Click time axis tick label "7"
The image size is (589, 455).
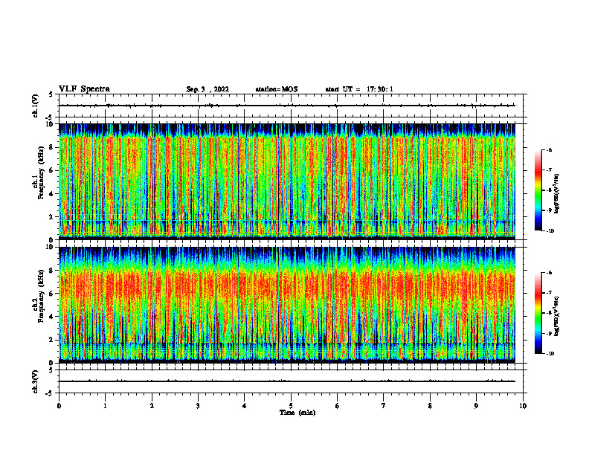384,406
